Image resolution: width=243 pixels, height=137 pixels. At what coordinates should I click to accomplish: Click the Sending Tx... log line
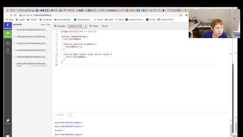tap(60, 131)
